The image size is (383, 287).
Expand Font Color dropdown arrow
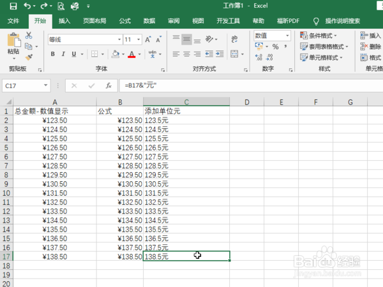[139, 54]
